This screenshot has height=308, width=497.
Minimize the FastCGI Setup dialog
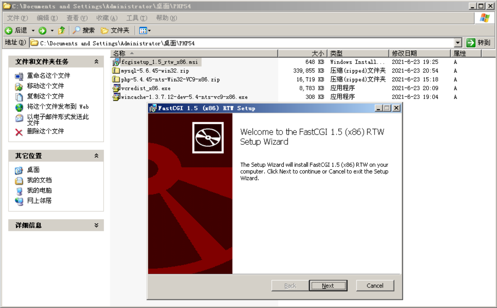tap(378, 108)
